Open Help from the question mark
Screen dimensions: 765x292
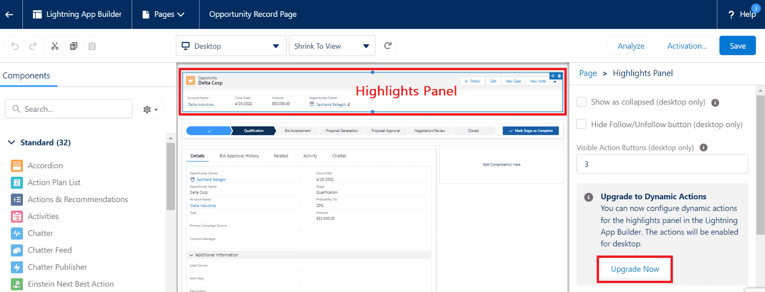point(731,15)
